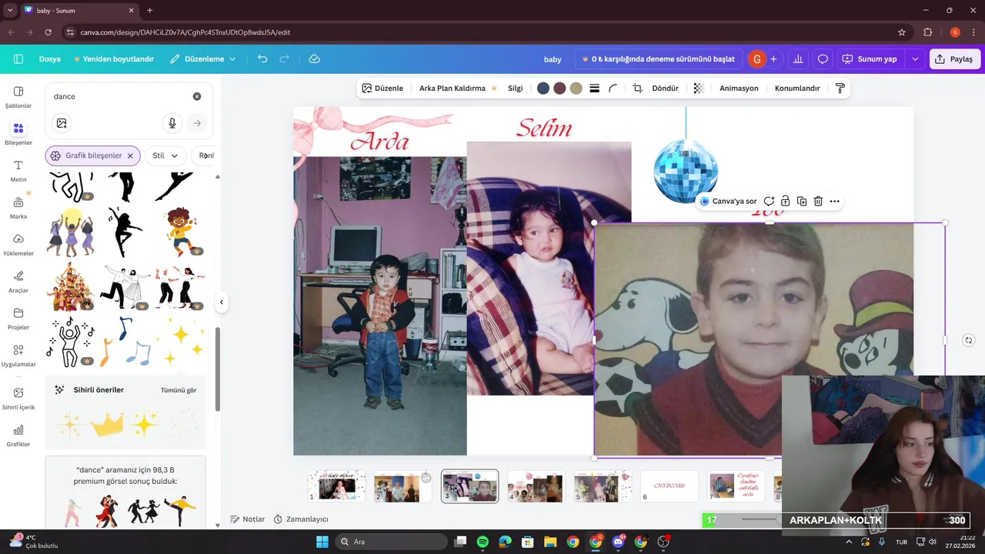Clear the dance search text
Image resolution: width=985 pixels, height=554 pixels.
point(197,96)
